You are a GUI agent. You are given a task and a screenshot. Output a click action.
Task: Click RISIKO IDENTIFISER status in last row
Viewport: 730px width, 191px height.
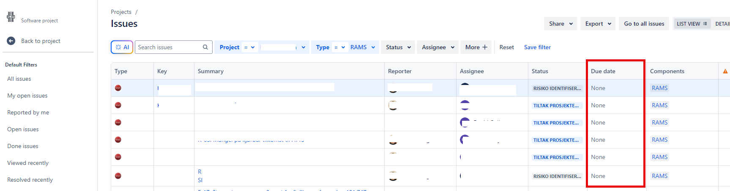click(x=557, y=176)
